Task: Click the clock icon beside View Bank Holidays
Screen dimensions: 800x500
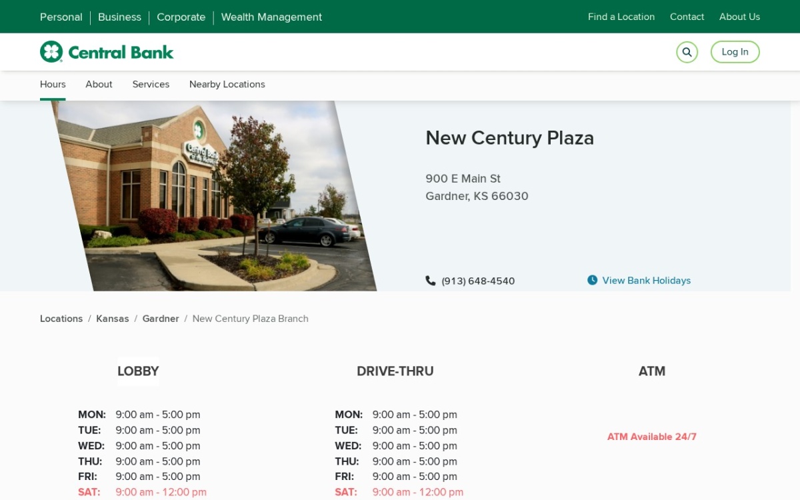Action: 593,280
